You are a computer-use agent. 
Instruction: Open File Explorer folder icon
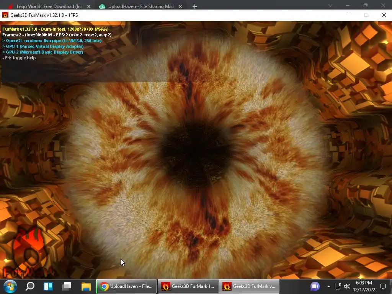coord(86,286)
